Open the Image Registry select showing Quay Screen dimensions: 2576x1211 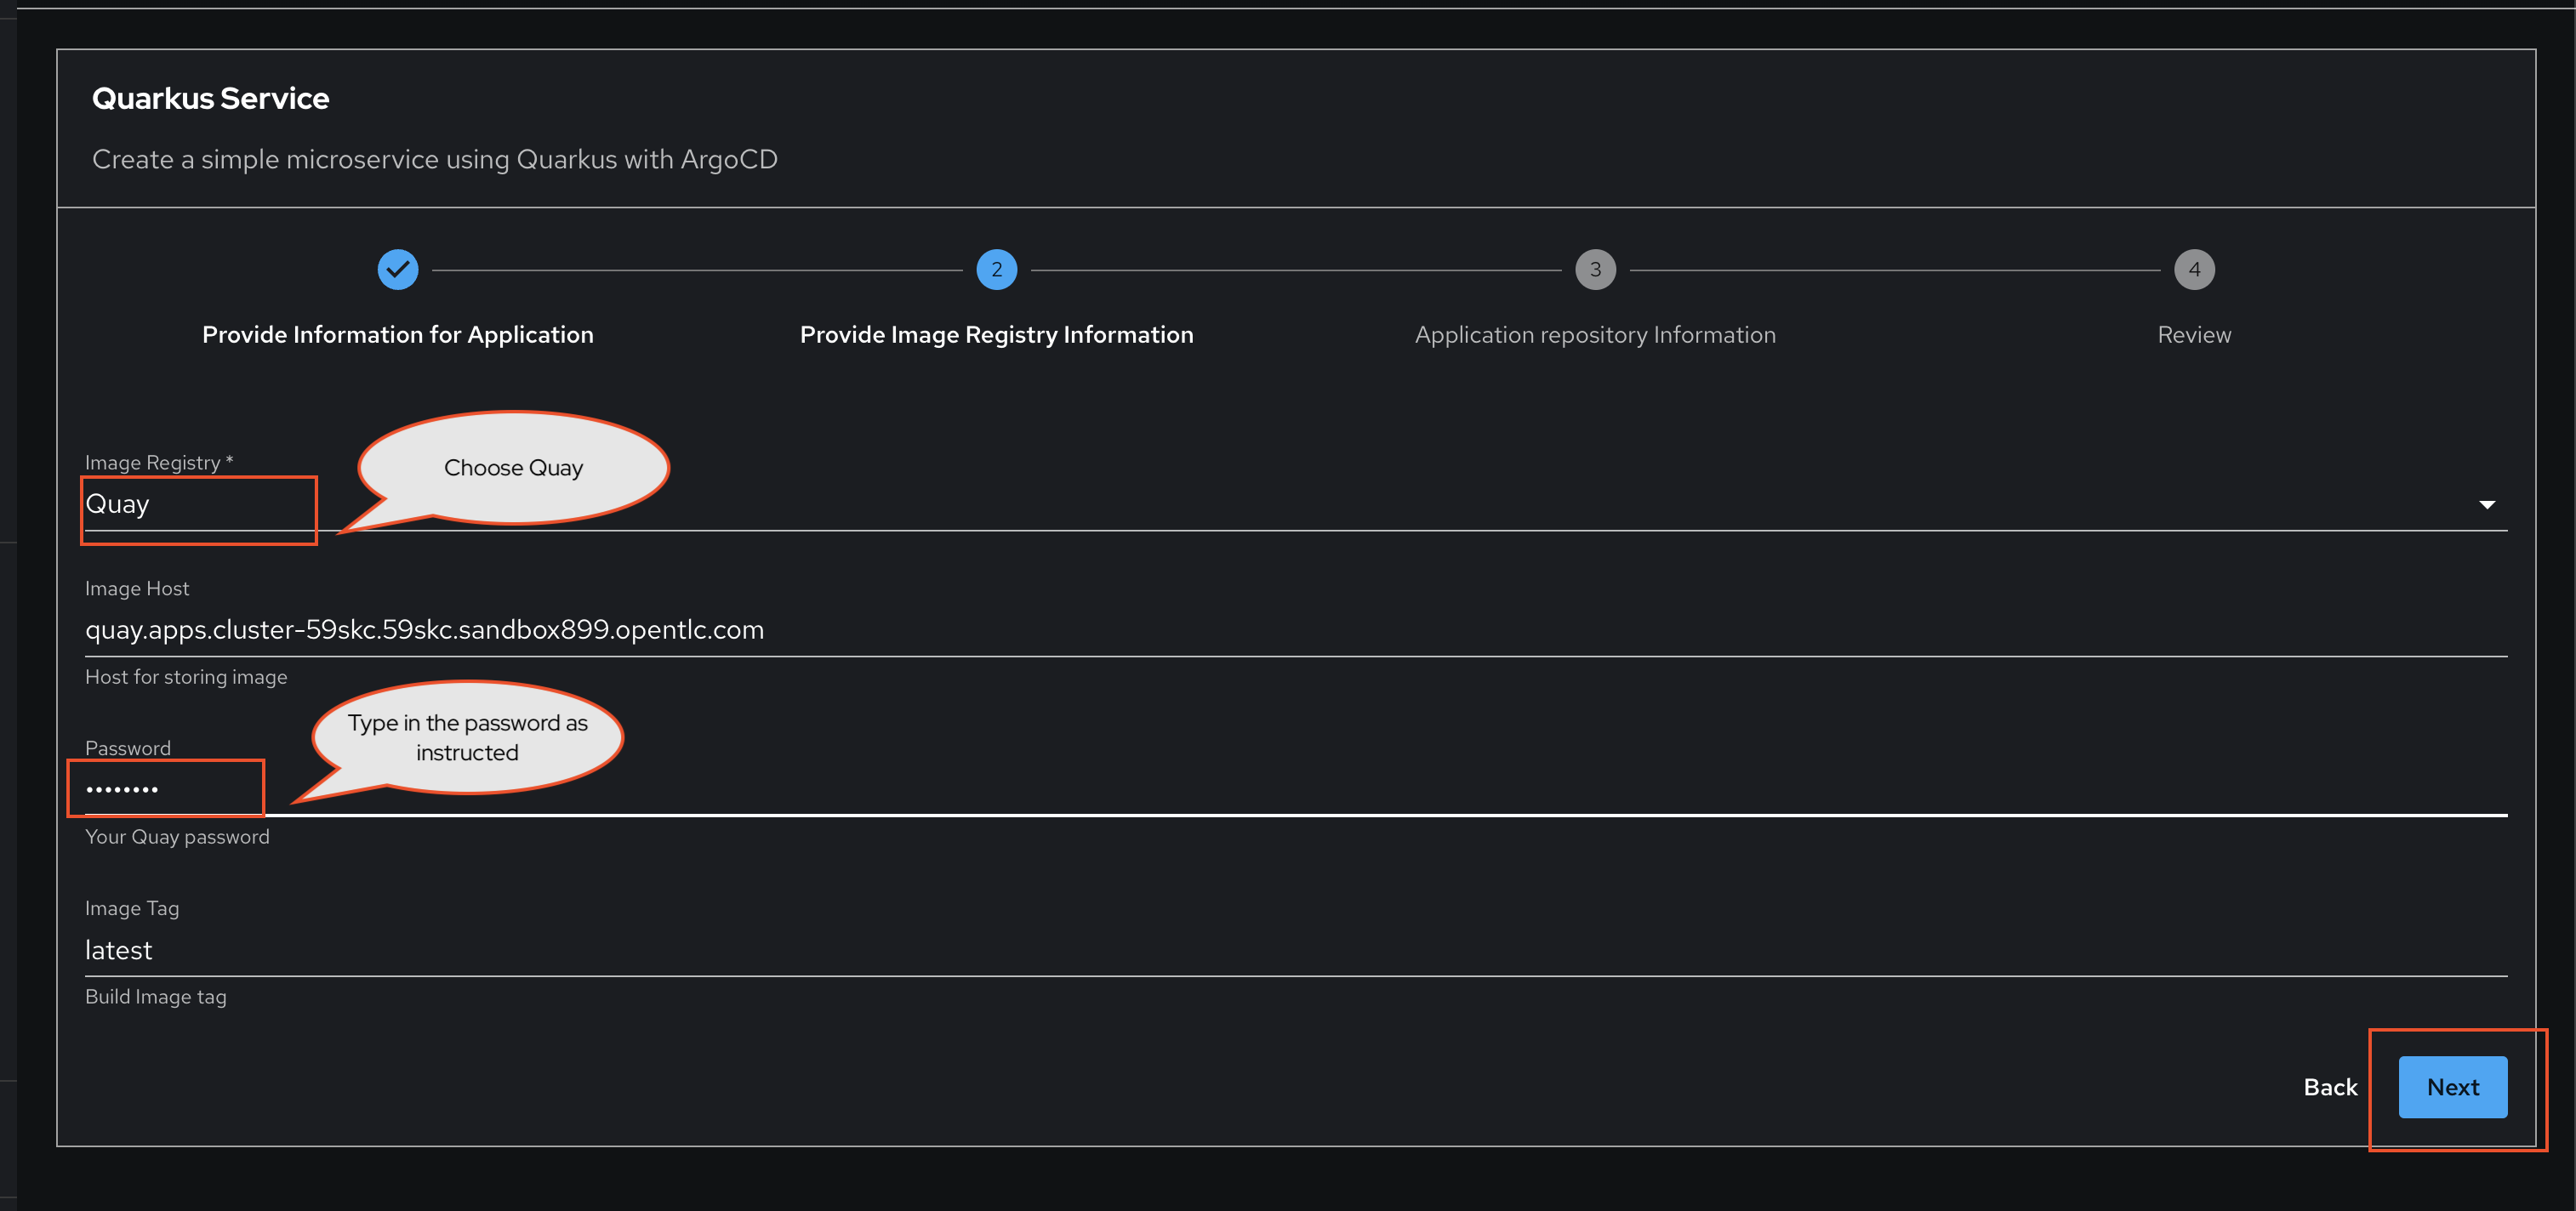click(1296, 505)
